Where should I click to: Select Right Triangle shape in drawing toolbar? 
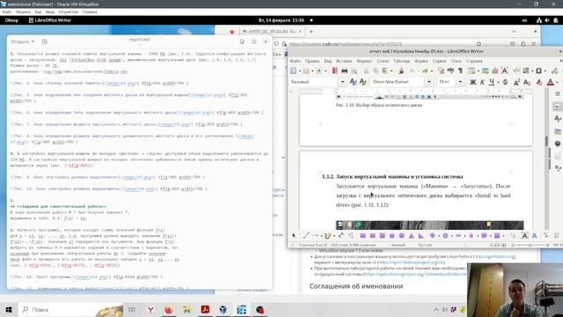click(x=420, y=235)
